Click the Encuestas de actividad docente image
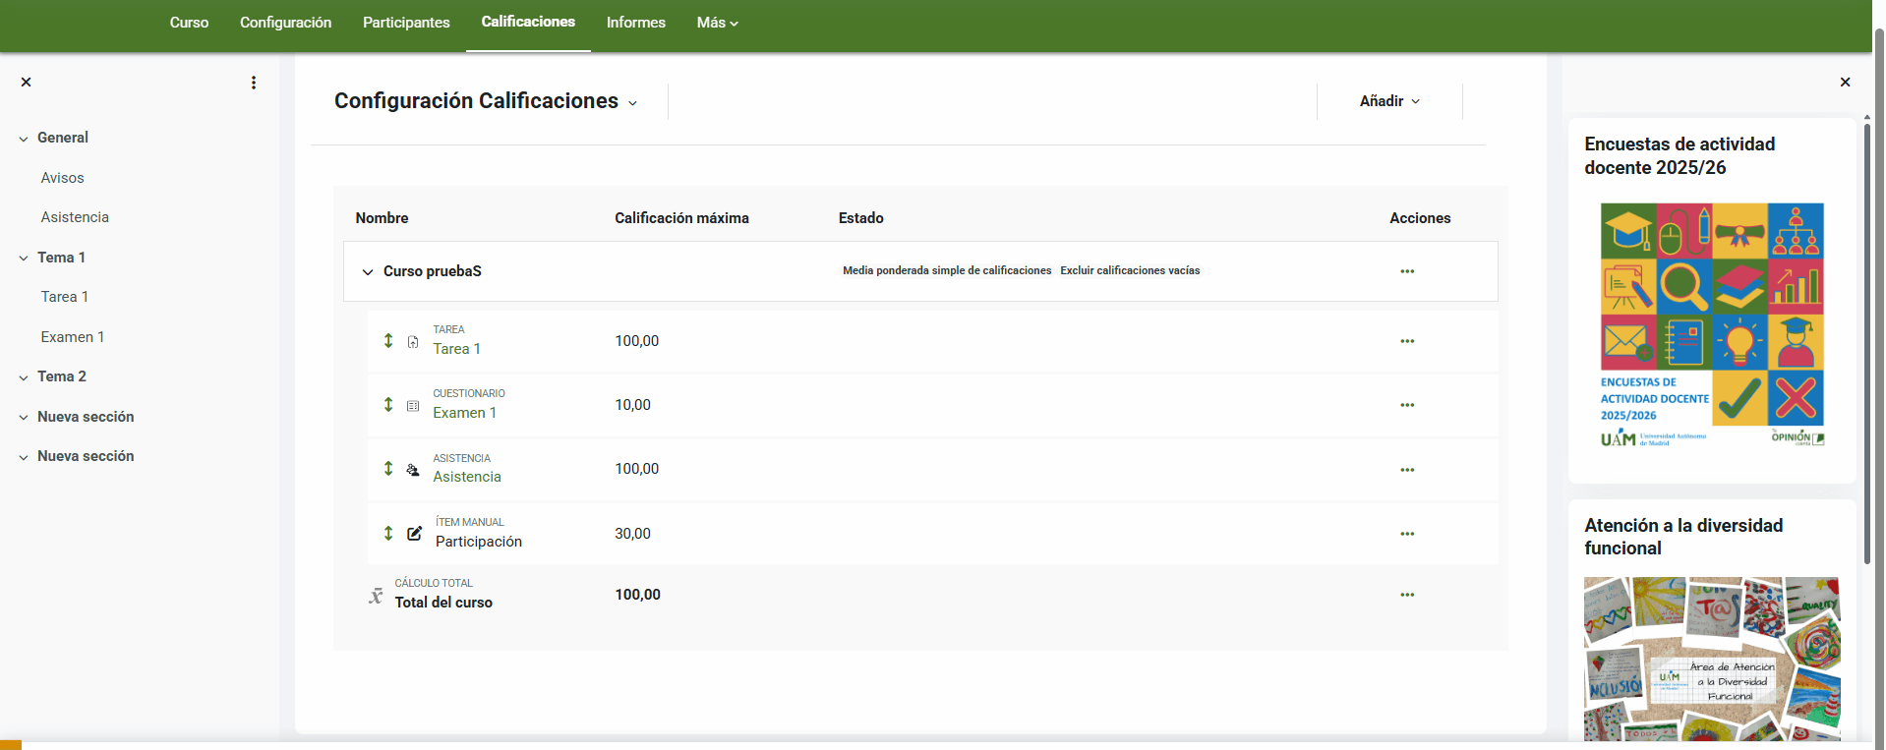1886x750 pixels. click(1712, 325)
